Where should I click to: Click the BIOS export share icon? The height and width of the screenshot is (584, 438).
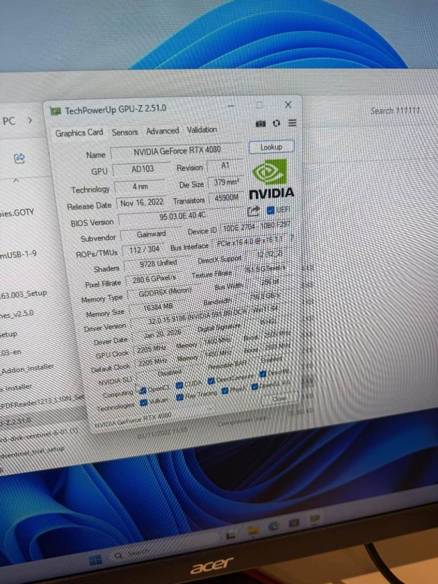coord(254,211)
